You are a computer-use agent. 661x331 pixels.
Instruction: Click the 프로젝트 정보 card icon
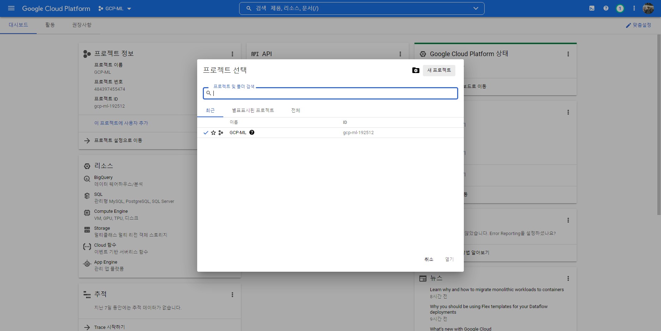[87, 54]
